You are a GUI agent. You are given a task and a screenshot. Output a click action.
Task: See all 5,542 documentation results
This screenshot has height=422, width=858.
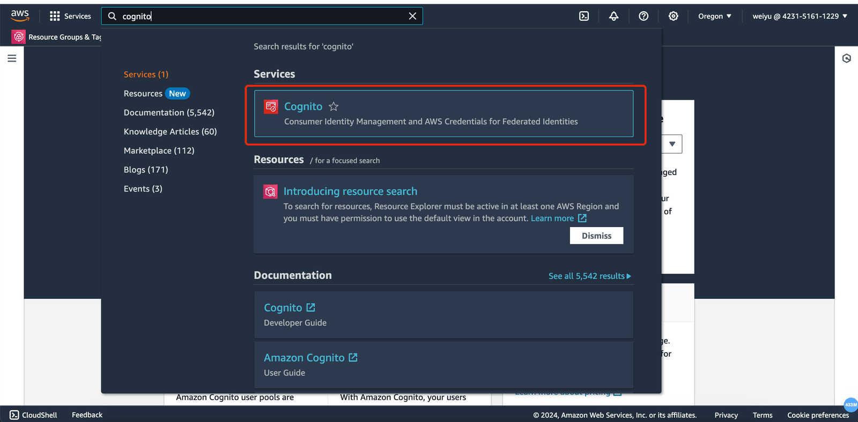click(x=589, y=276)
